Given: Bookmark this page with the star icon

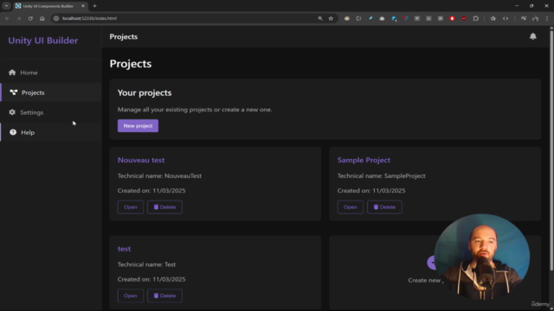Looking at the screenshot, I should point(331,18).
